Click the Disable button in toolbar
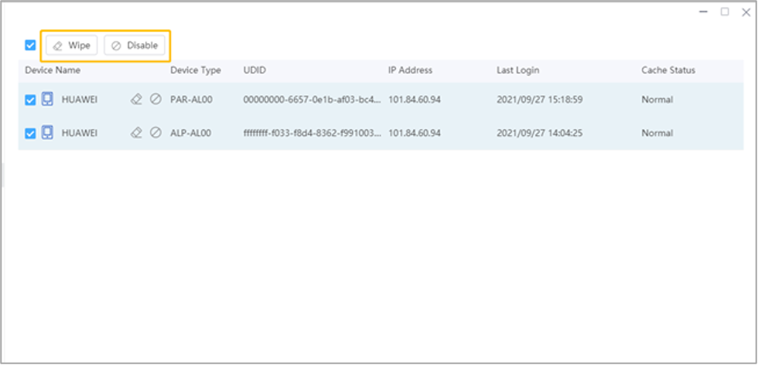758x365 pixels. [x=135, y=46]
